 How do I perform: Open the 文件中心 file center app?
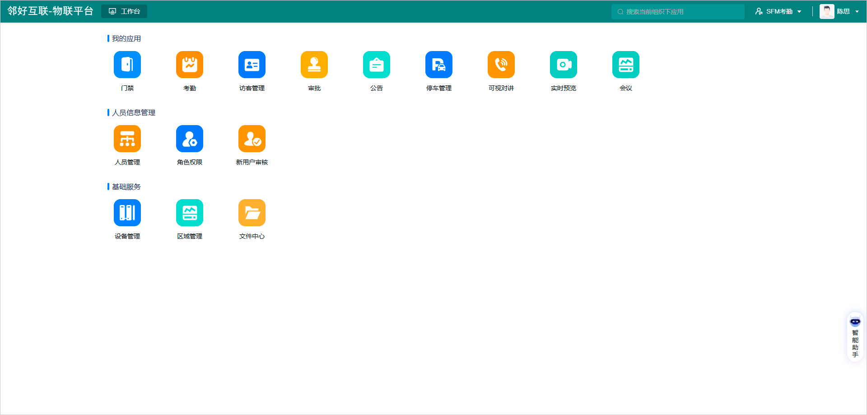pos(252,213)
